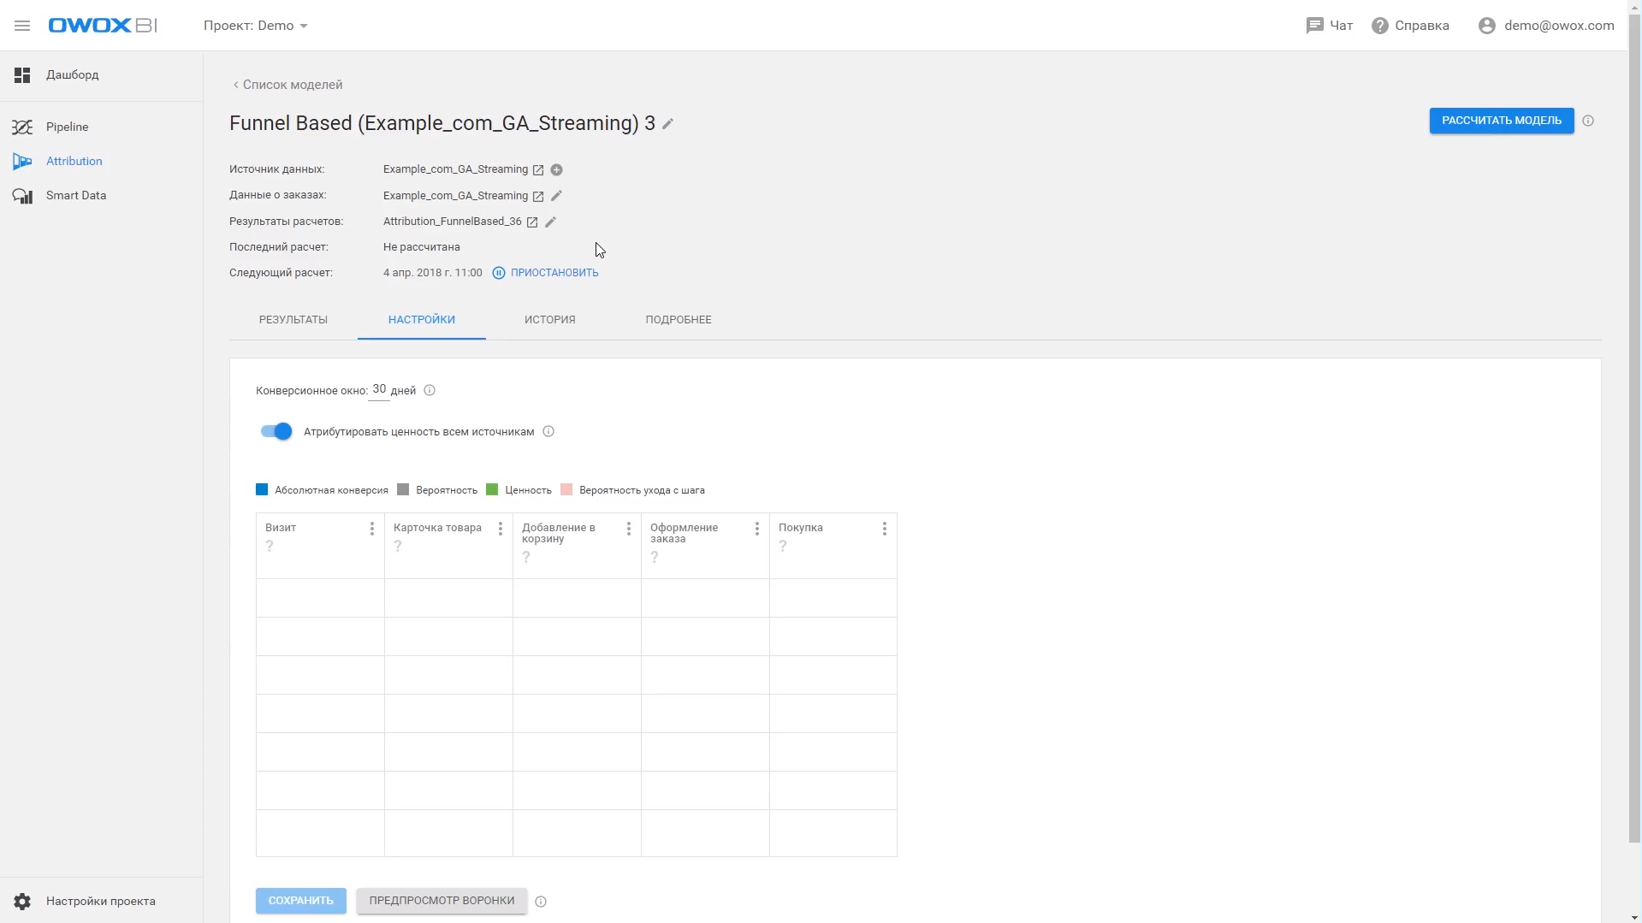
Task: Switch to the Результаты tab
Action: pos(293,320)
